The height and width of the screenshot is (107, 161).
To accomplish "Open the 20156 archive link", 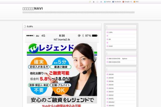I will (x=111, y=81).
